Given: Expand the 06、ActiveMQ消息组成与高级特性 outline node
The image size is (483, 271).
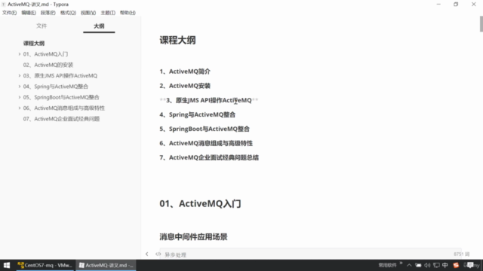Looking at the screenshot, I should [20, 108].
